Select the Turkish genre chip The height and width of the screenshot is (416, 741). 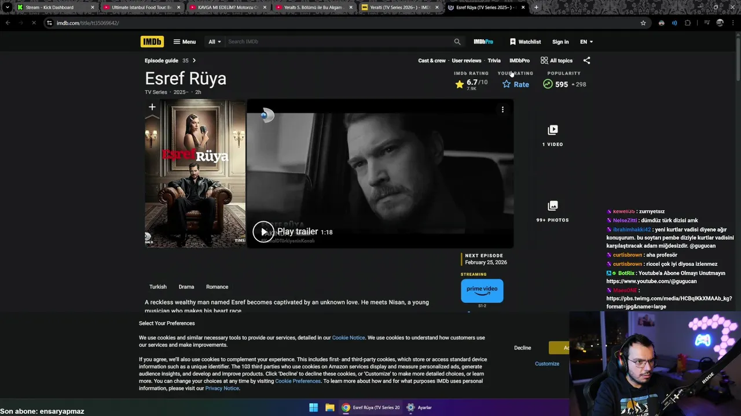pos(158,287)
